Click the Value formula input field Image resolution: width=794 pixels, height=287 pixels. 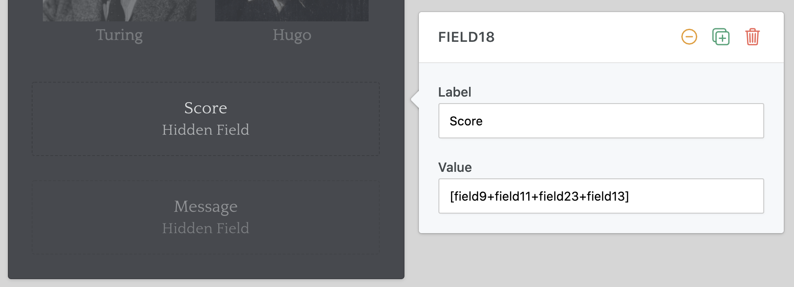[601, 196]
